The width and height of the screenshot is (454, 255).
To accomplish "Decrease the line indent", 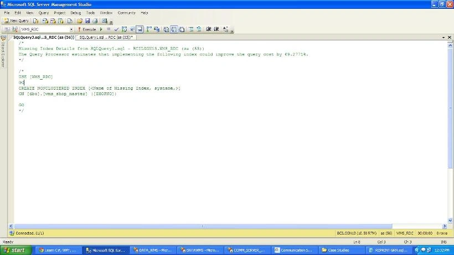I will pyautogui.click(x=209, y=29).
